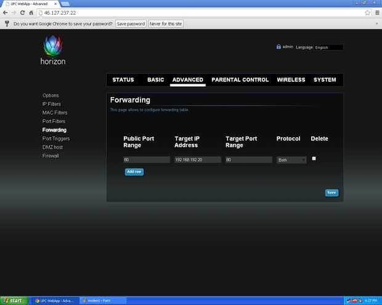The image size is (382, 305).
Task: Open Port Triggers in the sidebar
Action: (x=56, y=138)
